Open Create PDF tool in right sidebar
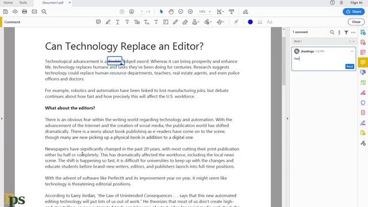The width and height of the screenshot is (368, 207). pyautogui.click(x=363, y=43)
